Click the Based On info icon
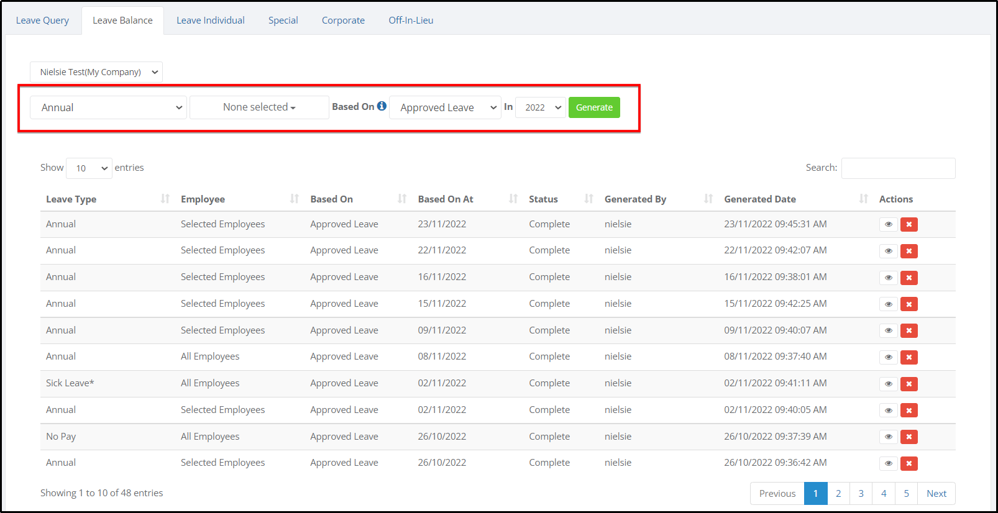 [x=382, y=106]
